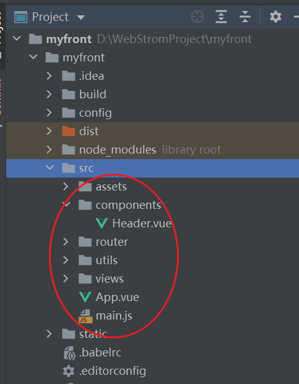Click the static folder icon

[69, 334]
